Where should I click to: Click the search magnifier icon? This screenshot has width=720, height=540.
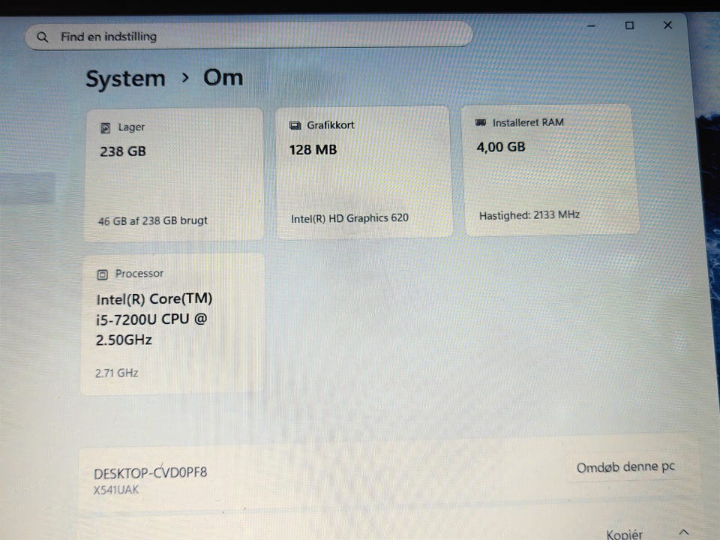[x=42, y=37]
